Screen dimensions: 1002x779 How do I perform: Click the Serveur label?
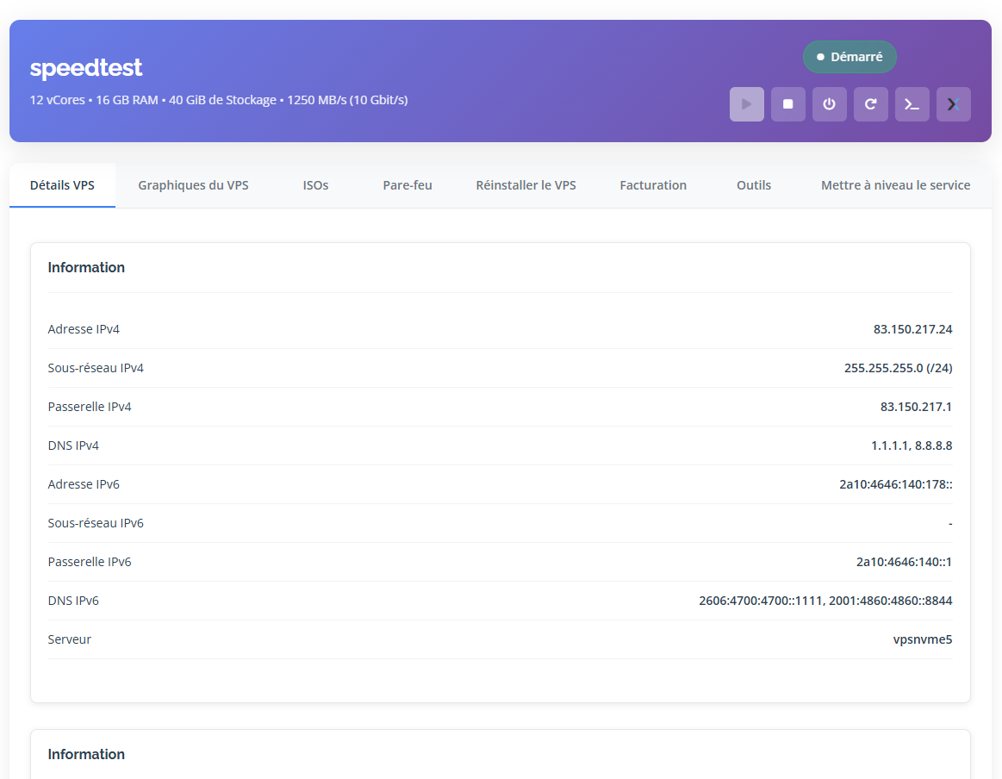70,639
